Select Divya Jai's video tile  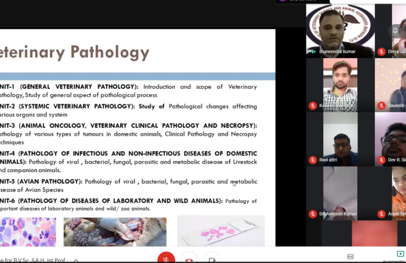(x=391, y=31)
